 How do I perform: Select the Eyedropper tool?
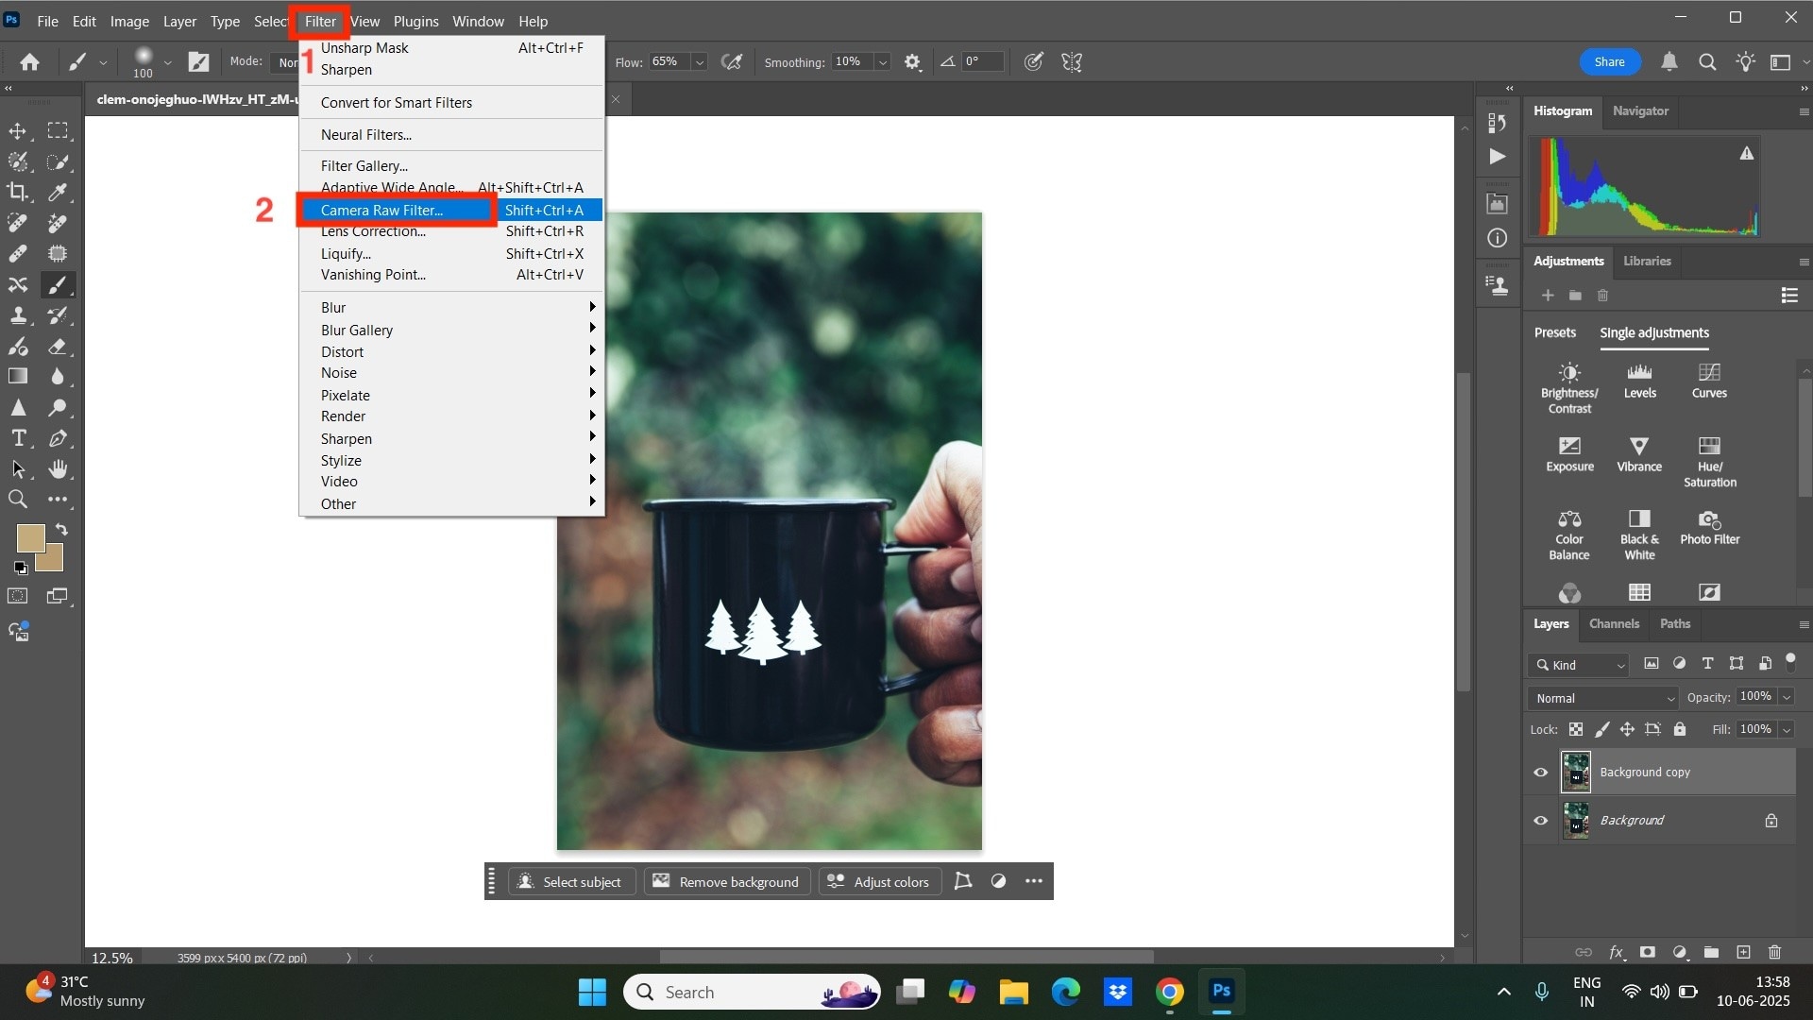point(59,192)
